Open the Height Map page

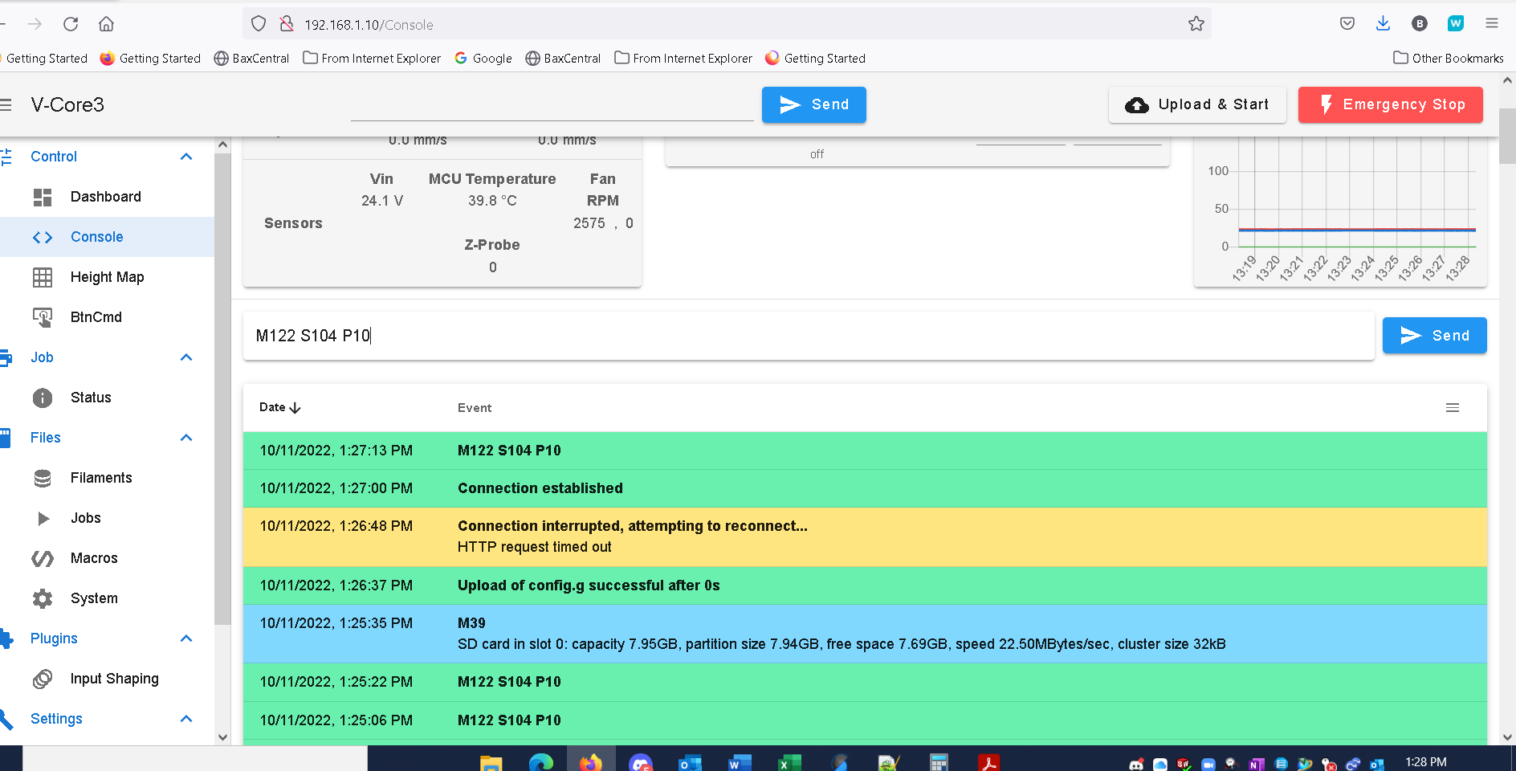[x=107, y=277]
